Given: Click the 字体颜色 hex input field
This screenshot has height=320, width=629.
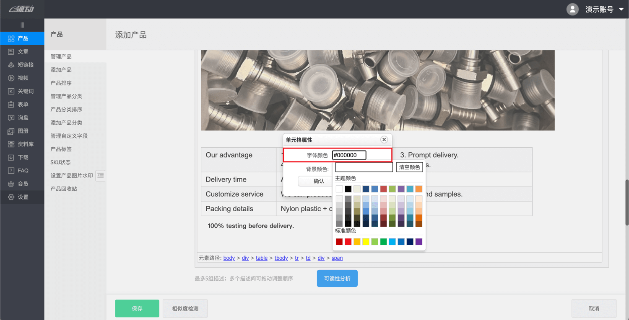Looking at the screenshot, I should point(349,155).
